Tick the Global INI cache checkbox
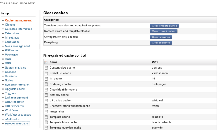The image size is (219, 130). 46,73
